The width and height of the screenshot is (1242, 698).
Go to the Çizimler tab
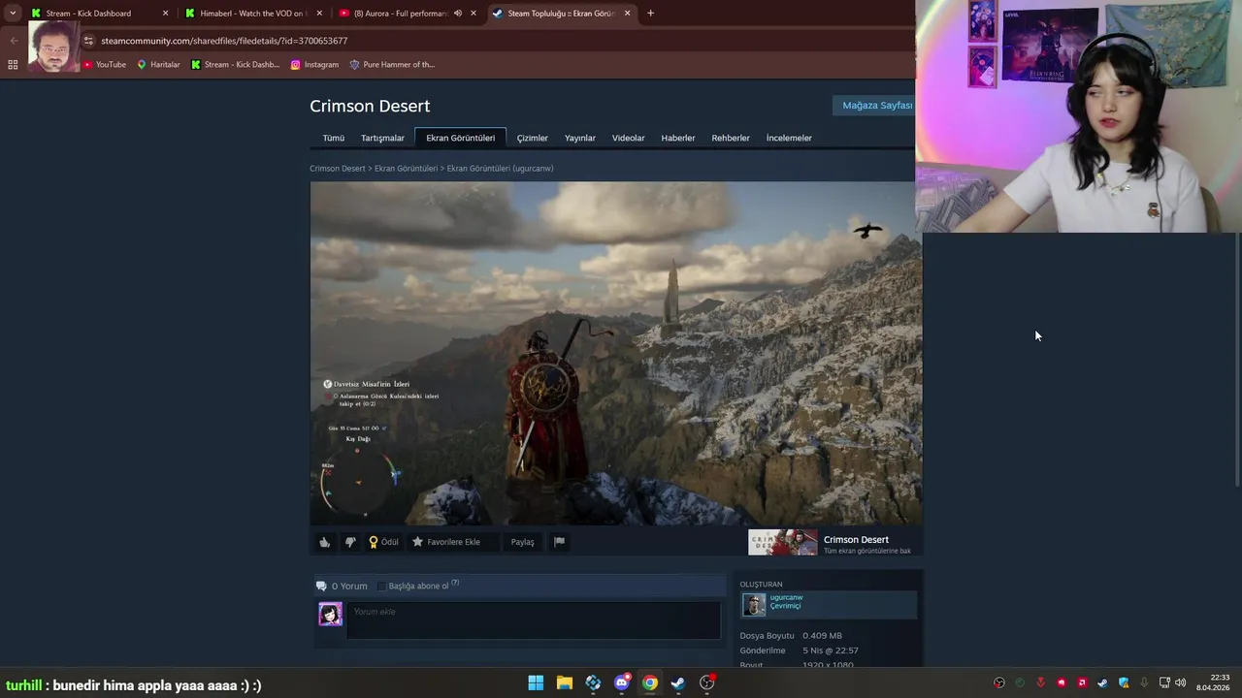pyautogui.click(x=532, y=138)
